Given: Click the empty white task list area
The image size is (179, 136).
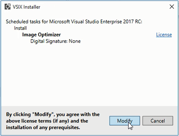Looking at the screenshot, I should (x=89, y=75).
